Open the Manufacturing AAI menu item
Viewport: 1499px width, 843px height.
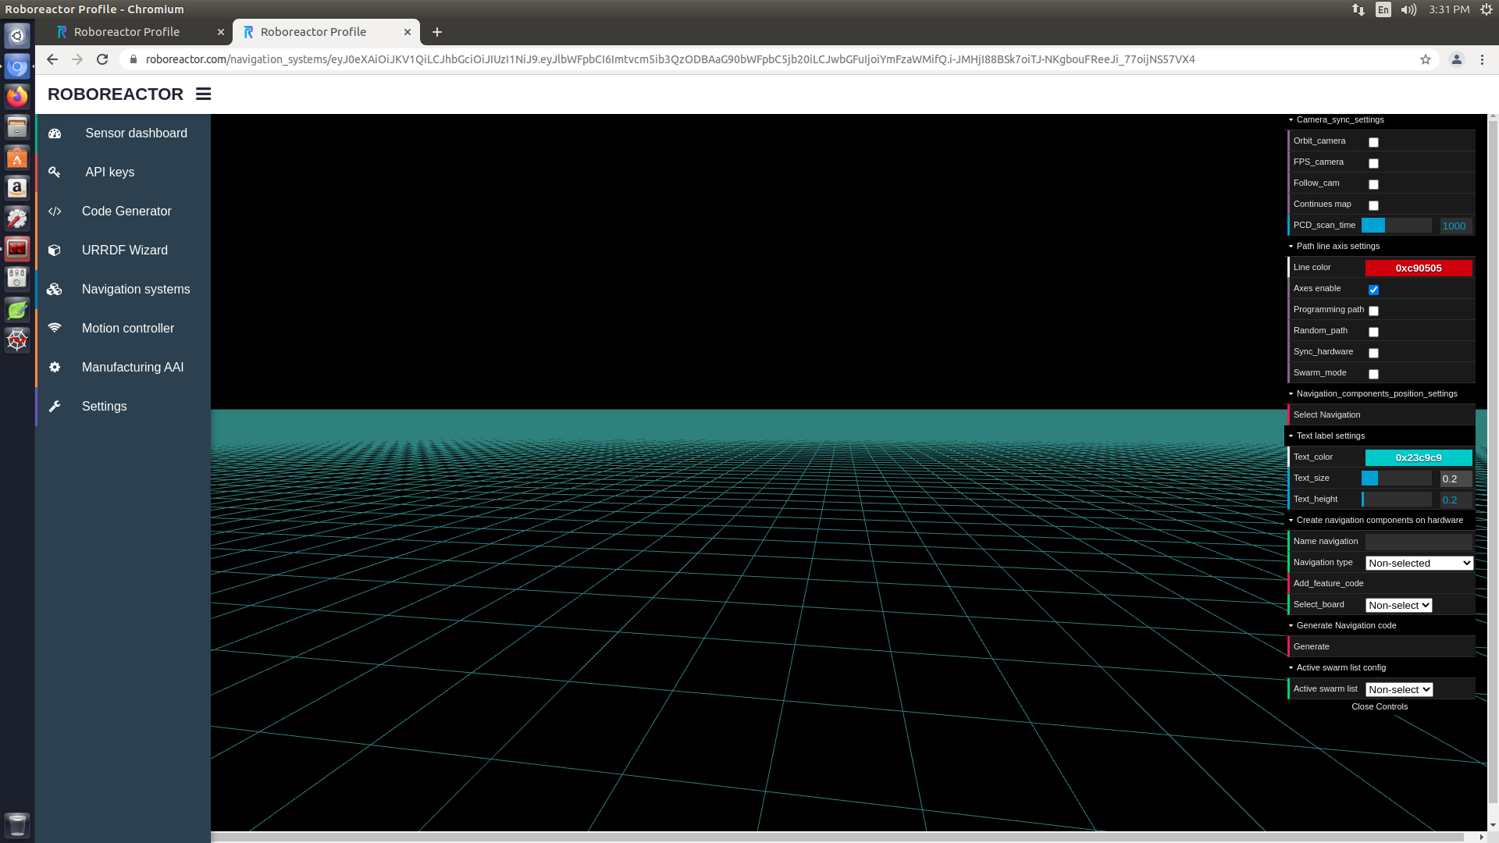point(123,368)
